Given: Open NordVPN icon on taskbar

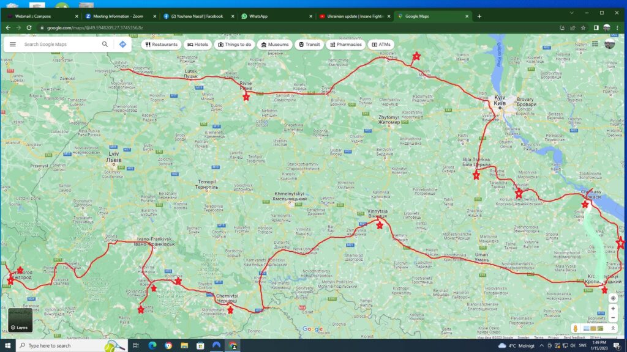Looking at the screenshot, I should click(x=216, y=346).
